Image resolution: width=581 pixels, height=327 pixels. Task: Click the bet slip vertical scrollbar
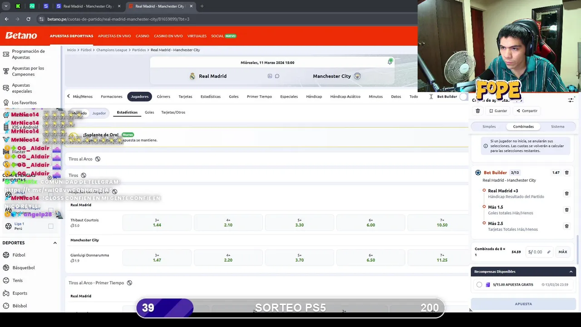coord(578,249)
